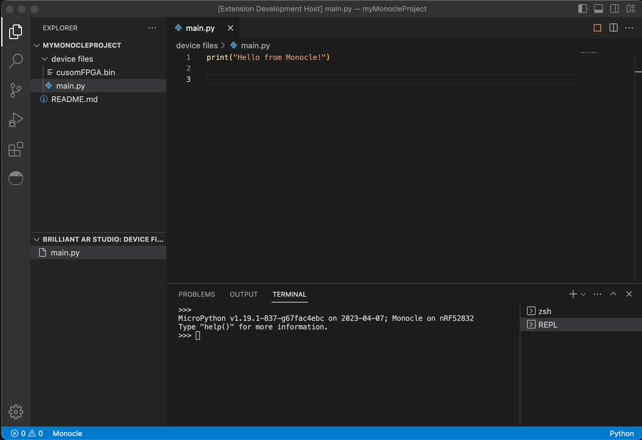This screenshot has height=440, width=642.
Task: Click the Explorer more actions ellipsis
Action: [x=152, y=28]
